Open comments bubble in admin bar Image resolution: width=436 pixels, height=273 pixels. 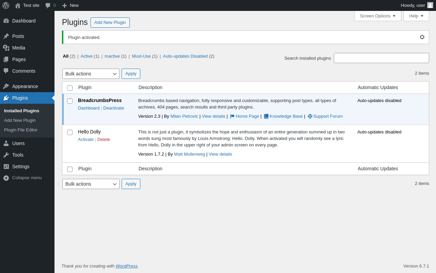pos(48,5)
